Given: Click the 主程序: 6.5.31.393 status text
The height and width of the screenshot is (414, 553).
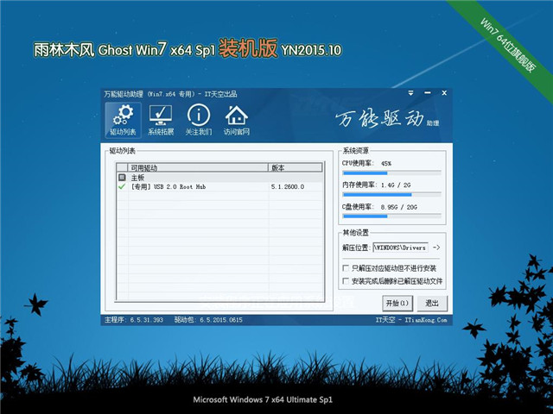Looking at the screenshot, I should [134, 320].
